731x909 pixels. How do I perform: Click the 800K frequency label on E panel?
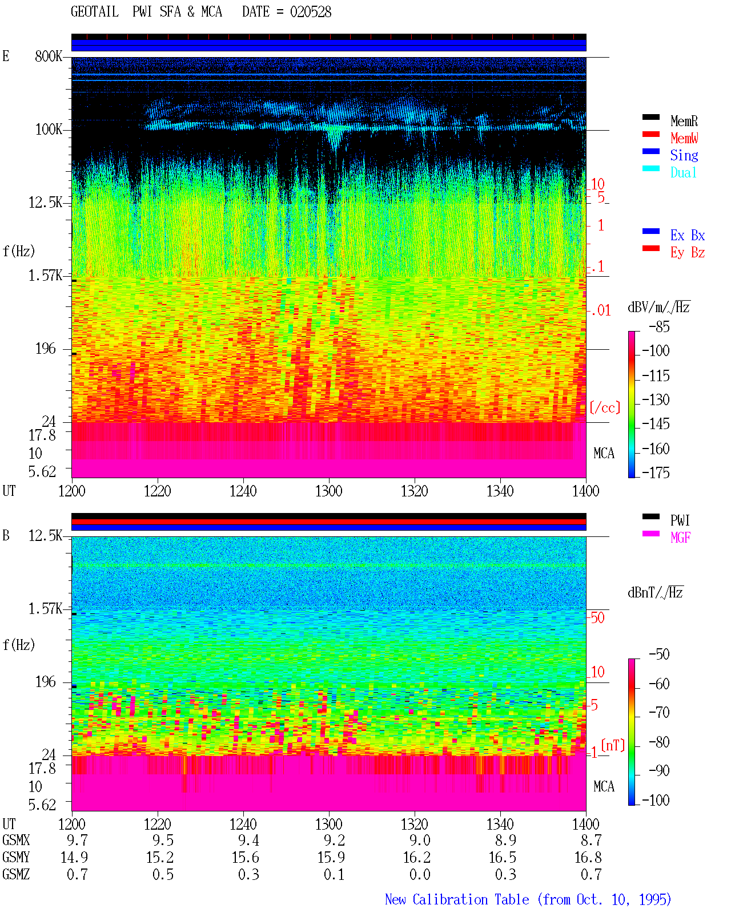(49, 56)
